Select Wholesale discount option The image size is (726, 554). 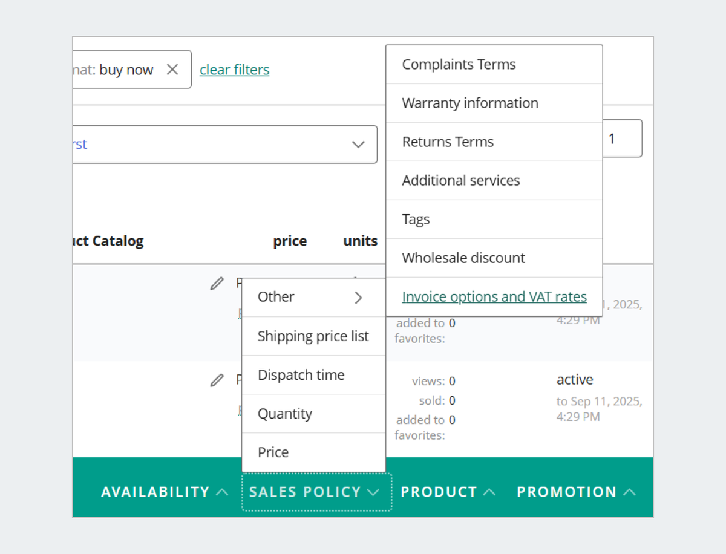[x=463, y=258]
